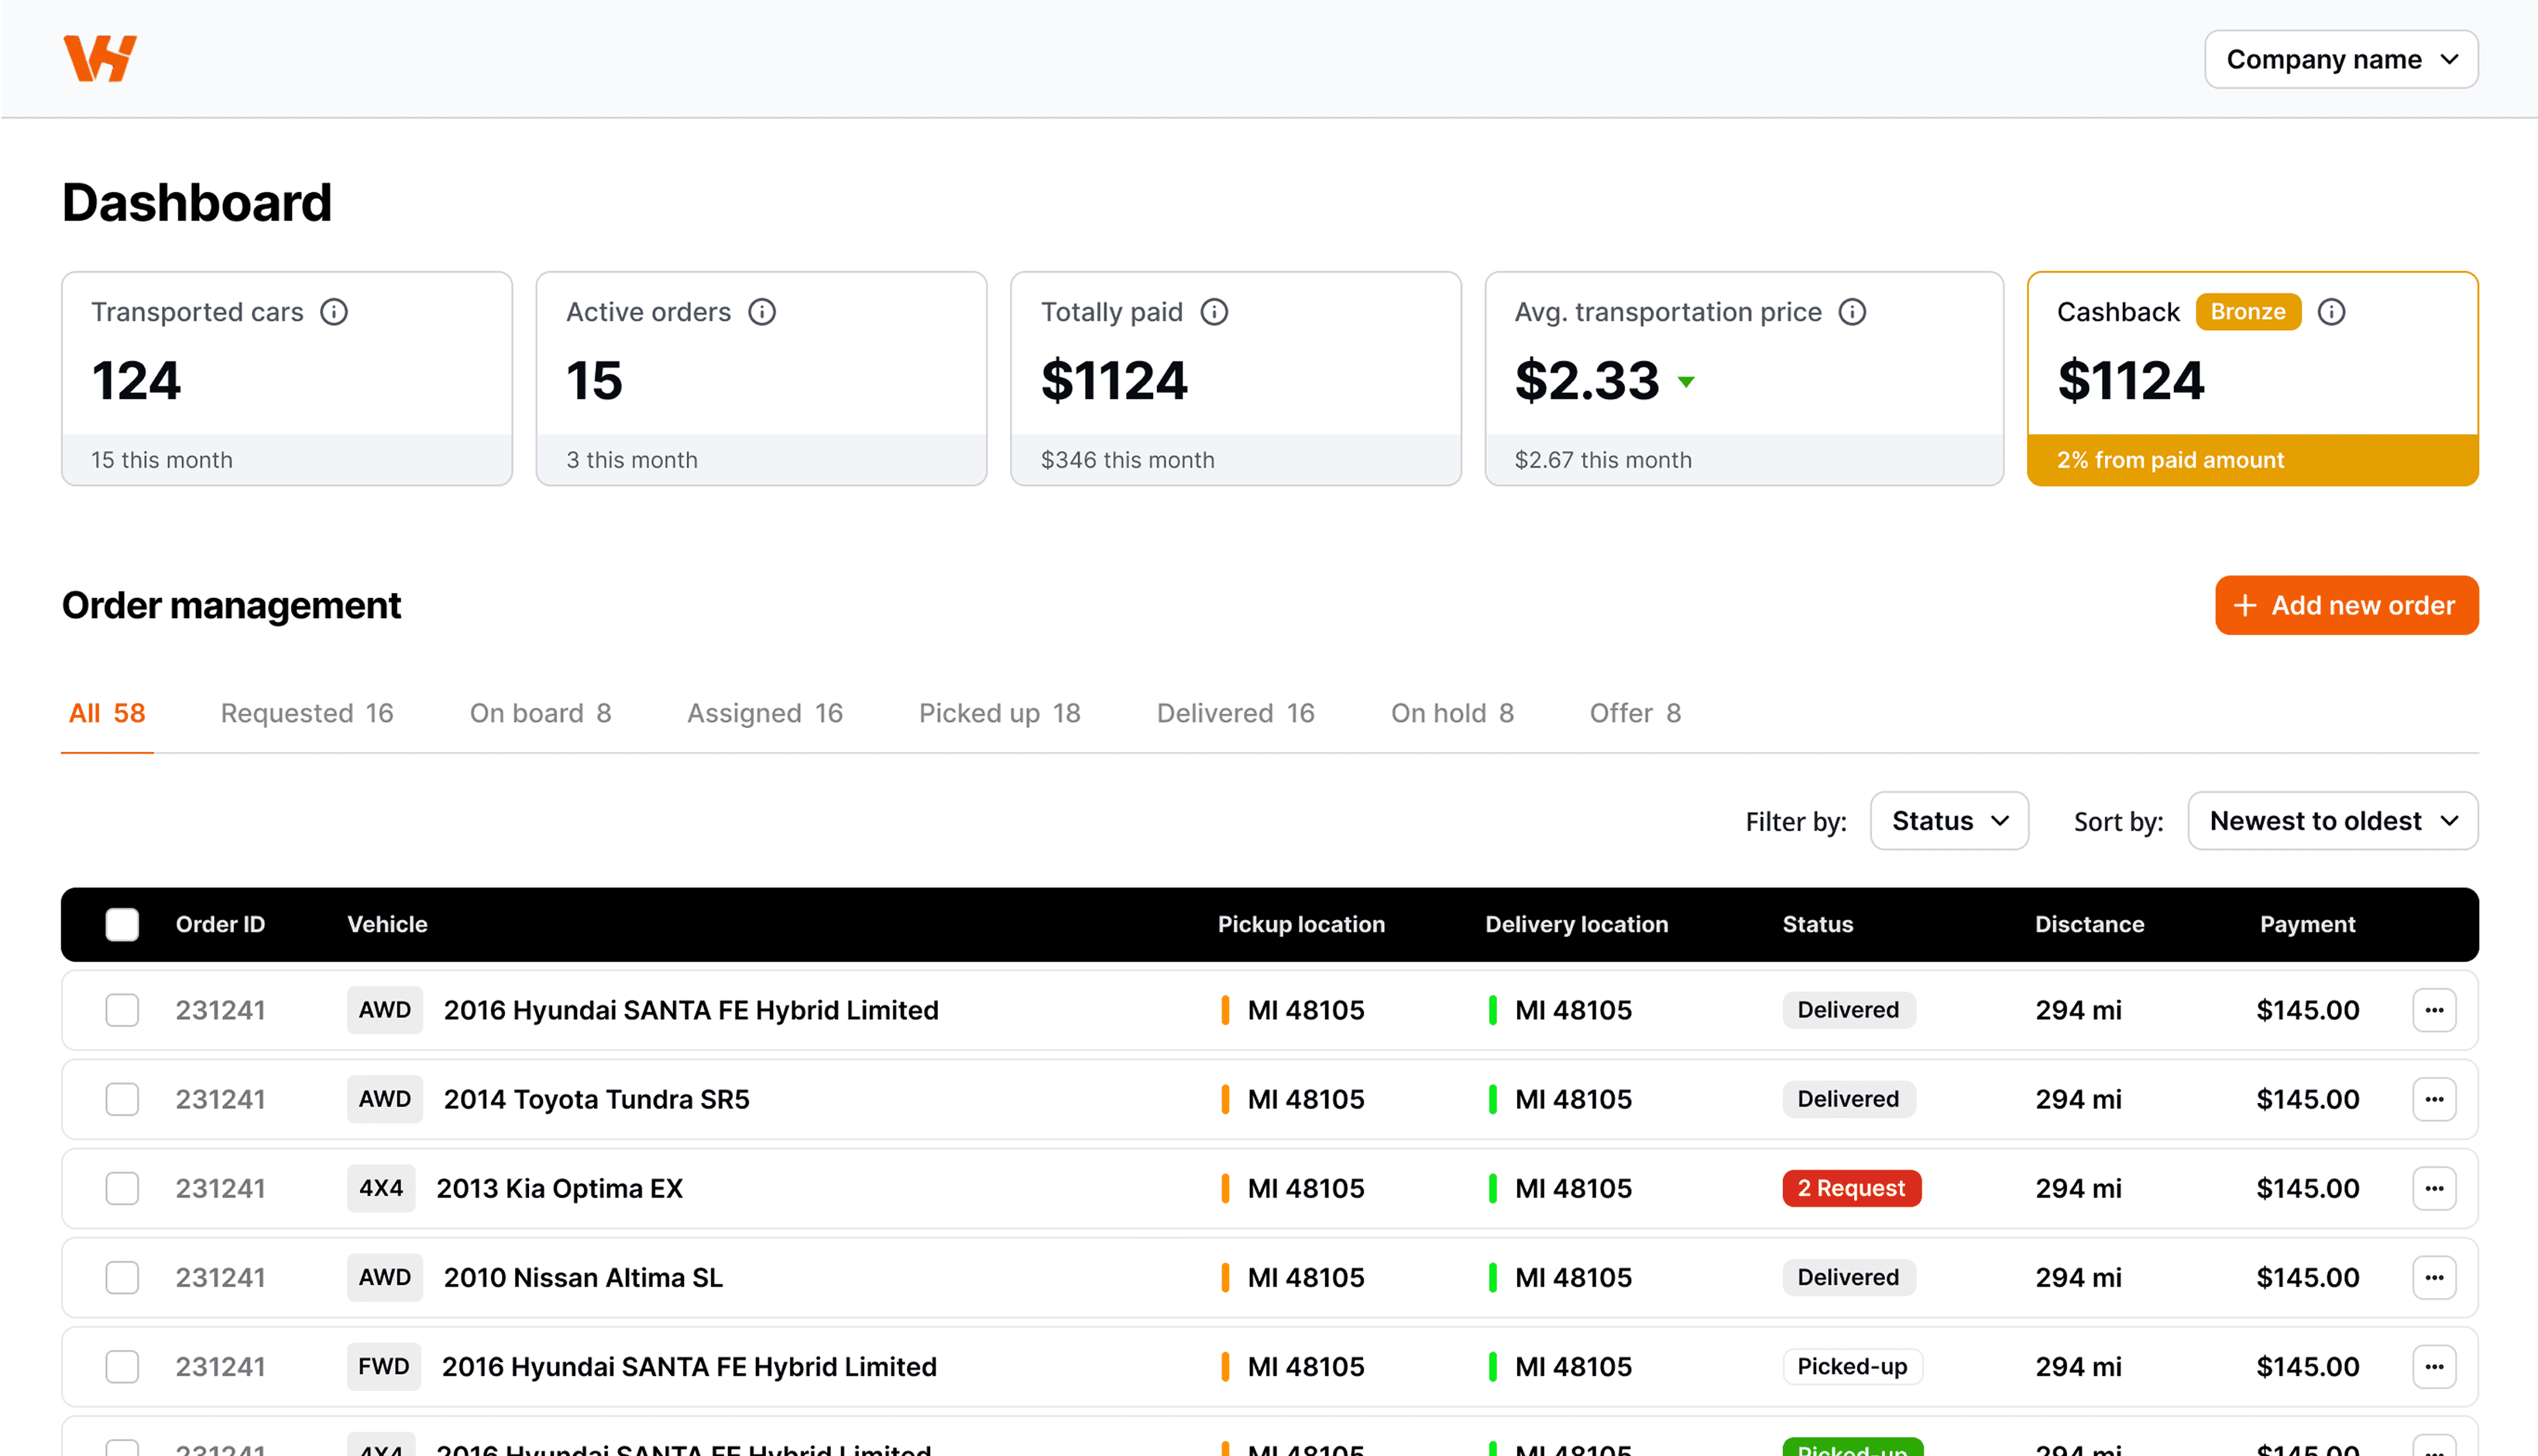Click the Bronze cashback level badge
This screenshot has height=1456, width=2538.
click(x=2247, y=312)
